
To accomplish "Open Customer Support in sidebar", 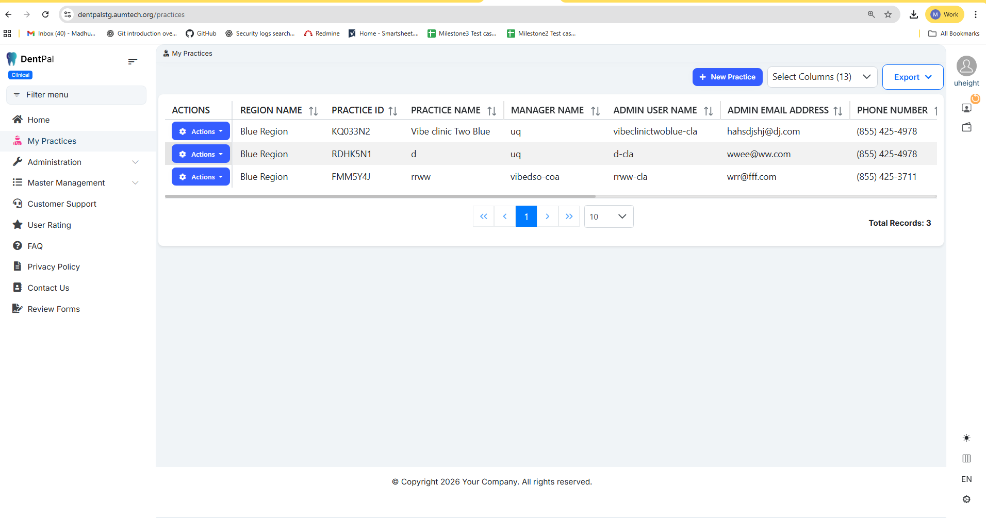I will point(62,204).
